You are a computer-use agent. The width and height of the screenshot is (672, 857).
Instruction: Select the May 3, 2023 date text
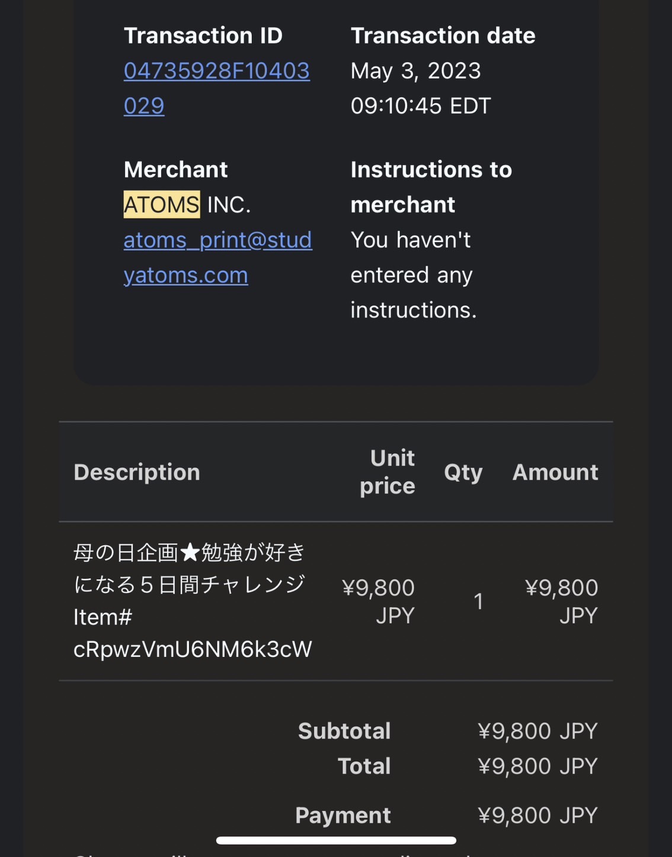tap(415, 71)
